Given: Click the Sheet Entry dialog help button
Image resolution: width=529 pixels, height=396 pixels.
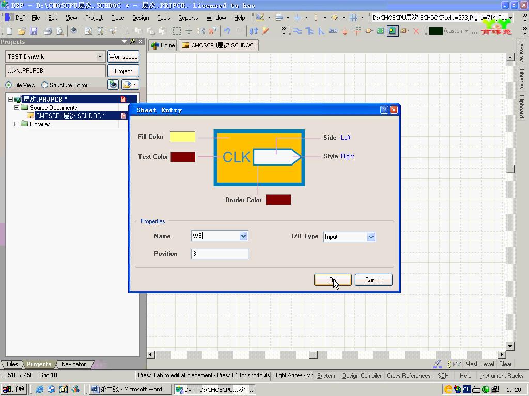Looking at the screenshot, I should click(384, 110).
